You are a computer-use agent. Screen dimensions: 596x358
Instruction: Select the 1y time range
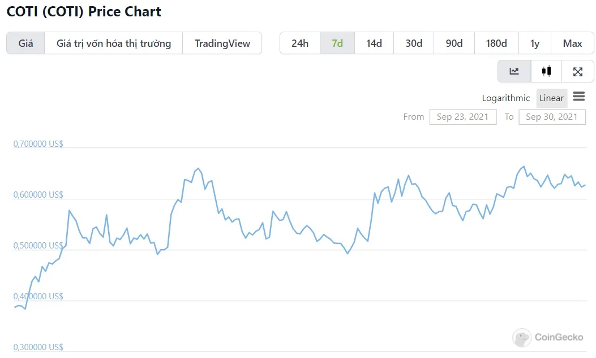pos(535,43)
